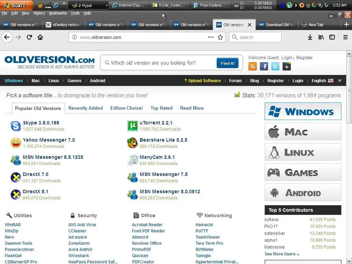Screen dimensions: 352x264
Task: Open the browser home page icon
Action: 40,37
